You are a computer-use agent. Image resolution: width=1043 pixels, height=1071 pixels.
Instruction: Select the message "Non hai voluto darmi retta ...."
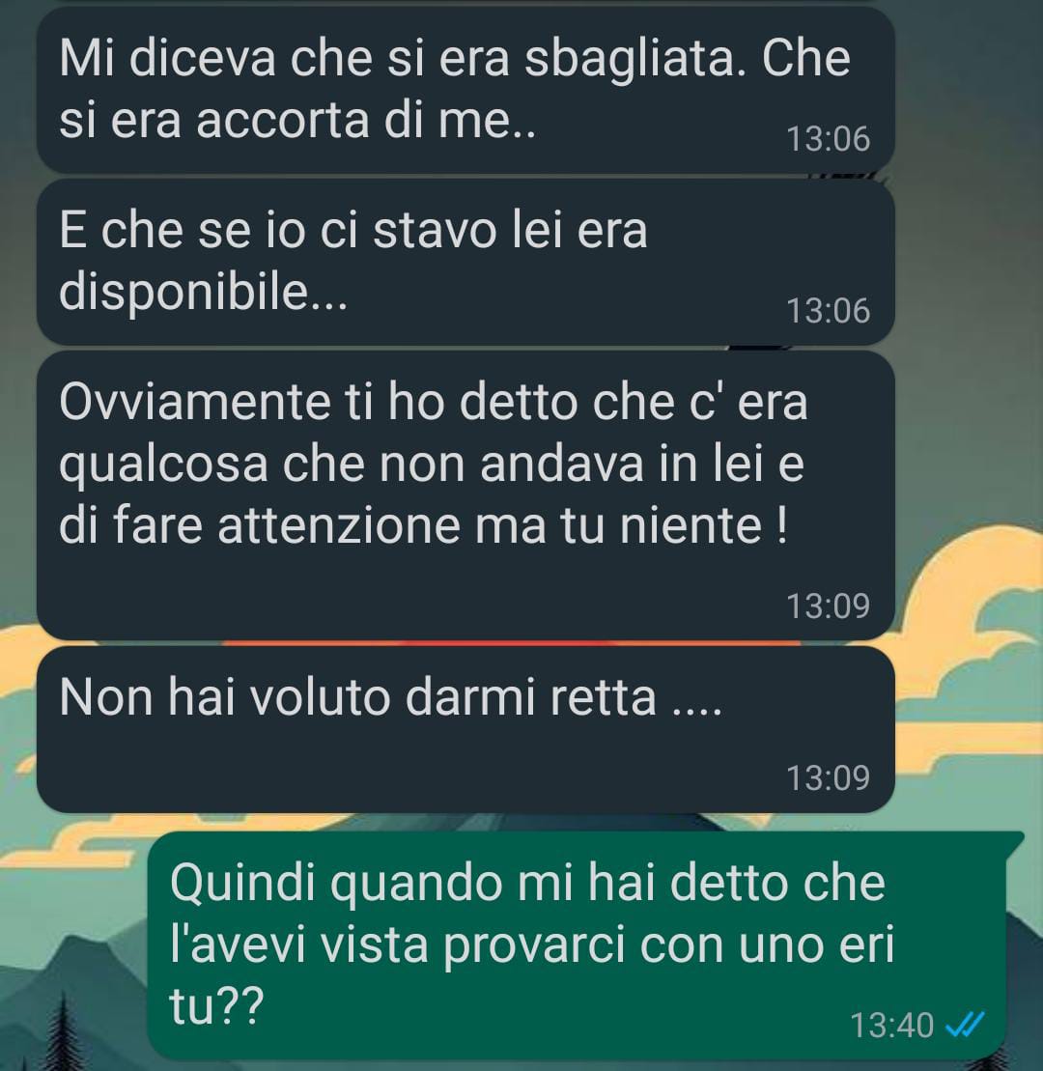(465, 729)
